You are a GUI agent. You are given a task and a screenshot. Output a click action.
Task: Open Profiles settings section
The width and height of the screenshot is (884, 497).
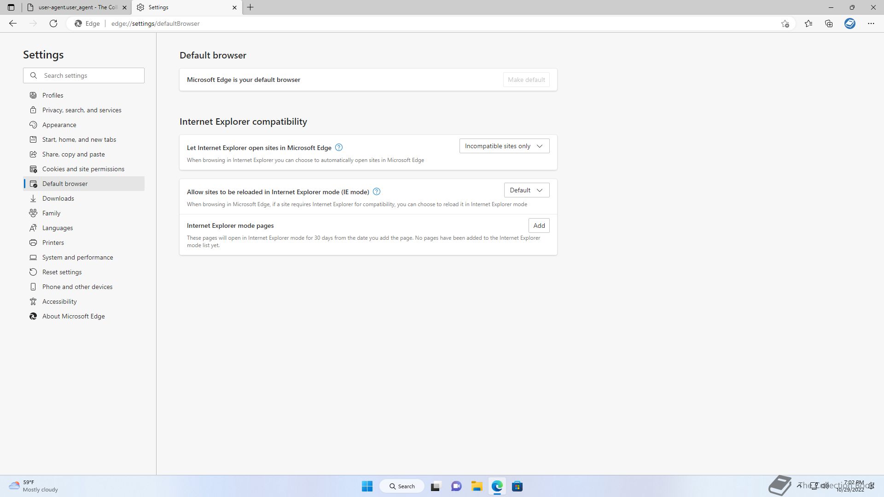(84, 95)
